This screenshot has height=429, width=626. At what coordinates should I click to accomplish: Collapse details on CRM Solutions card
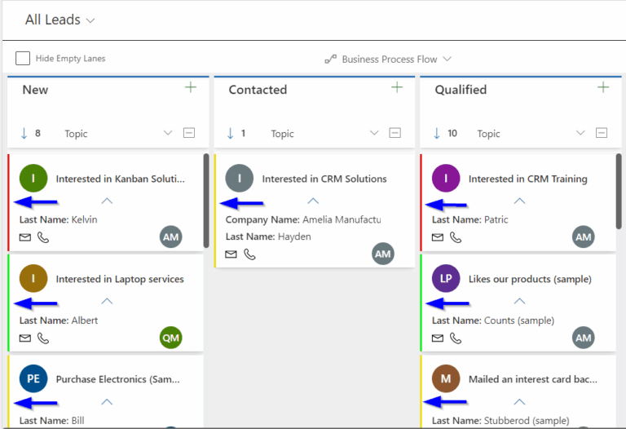click(x=313, y=201)
